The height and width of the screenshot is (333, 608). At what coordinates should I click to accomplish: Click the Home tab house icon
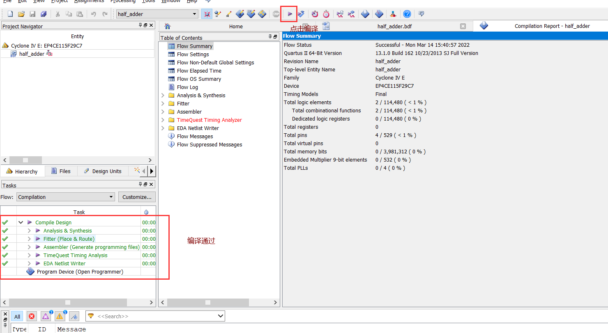point(167,26)
